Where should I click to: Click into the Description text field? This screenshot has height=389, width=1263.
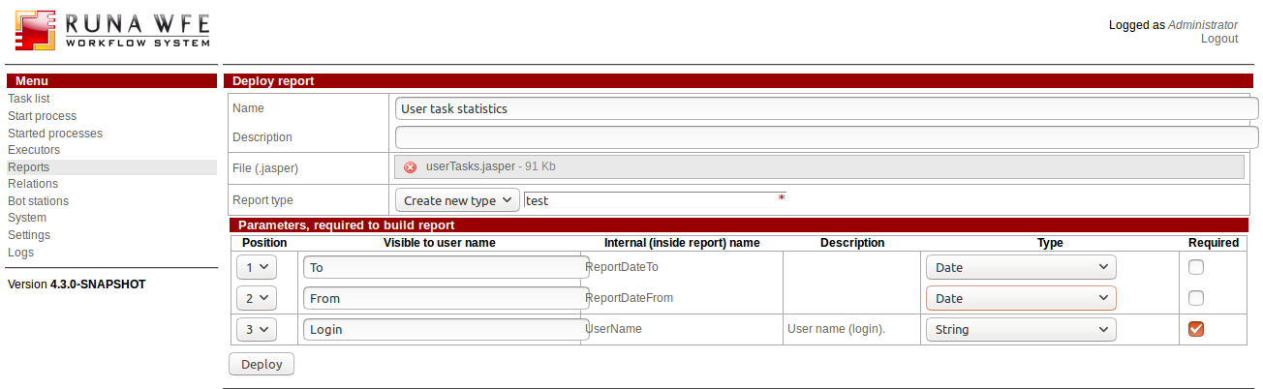825,137
